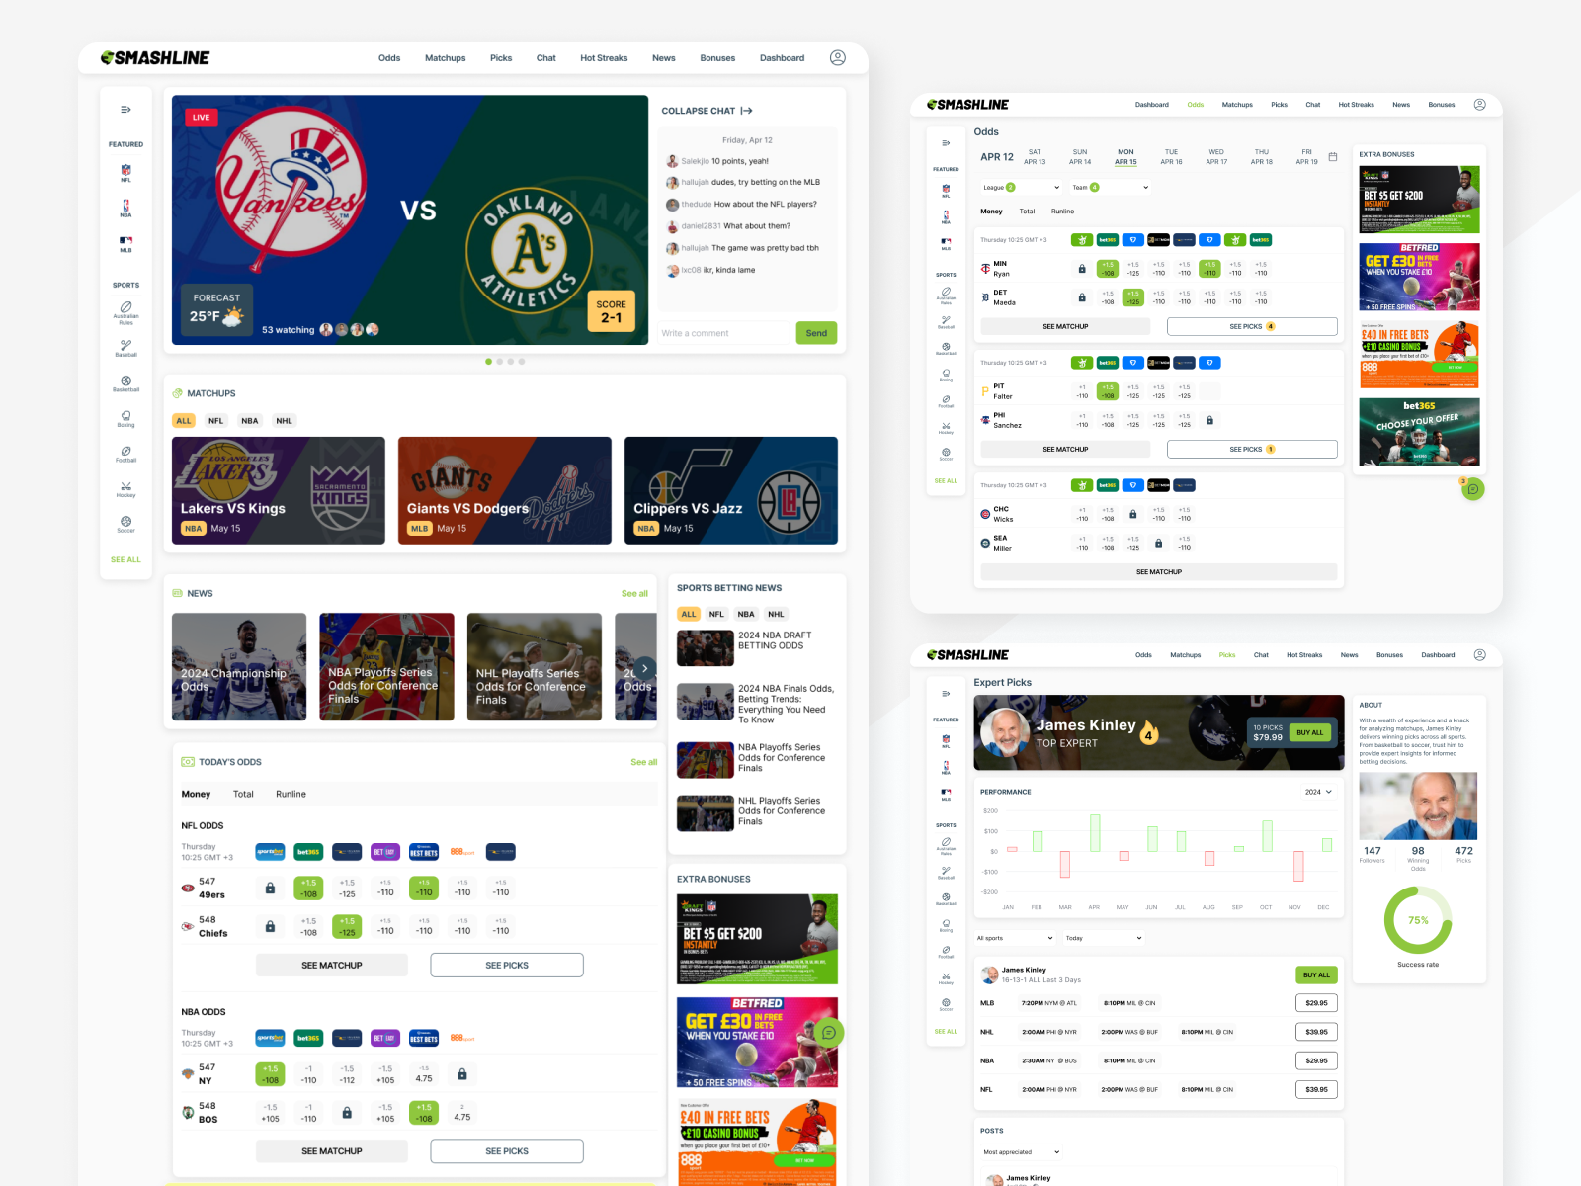The height and width of the screenshot is (1186, 1581).
Task: Click profile icon in Odds window header
Action: [1479, 105]
